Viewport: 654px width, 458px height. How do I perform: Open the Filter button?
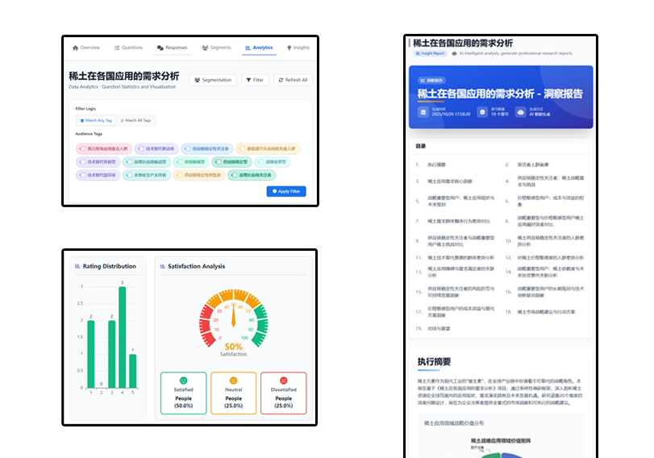255,80
